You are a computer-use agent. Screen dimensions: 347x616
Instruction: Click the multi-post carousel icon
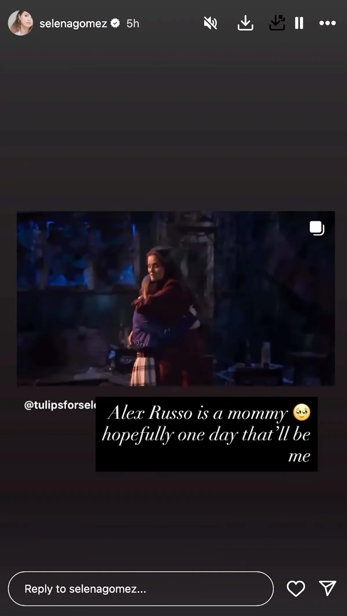pyautogui.click(x=317, y=228)
